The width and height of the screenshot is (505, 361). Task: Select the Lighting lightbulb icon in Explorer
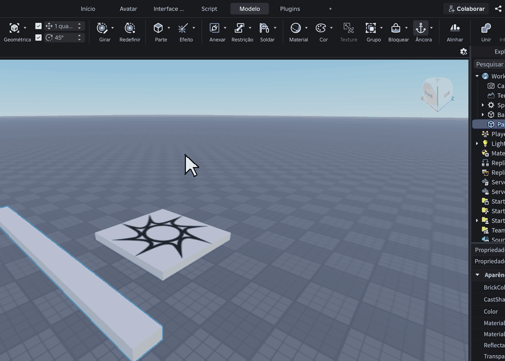(x=485, y=143)
